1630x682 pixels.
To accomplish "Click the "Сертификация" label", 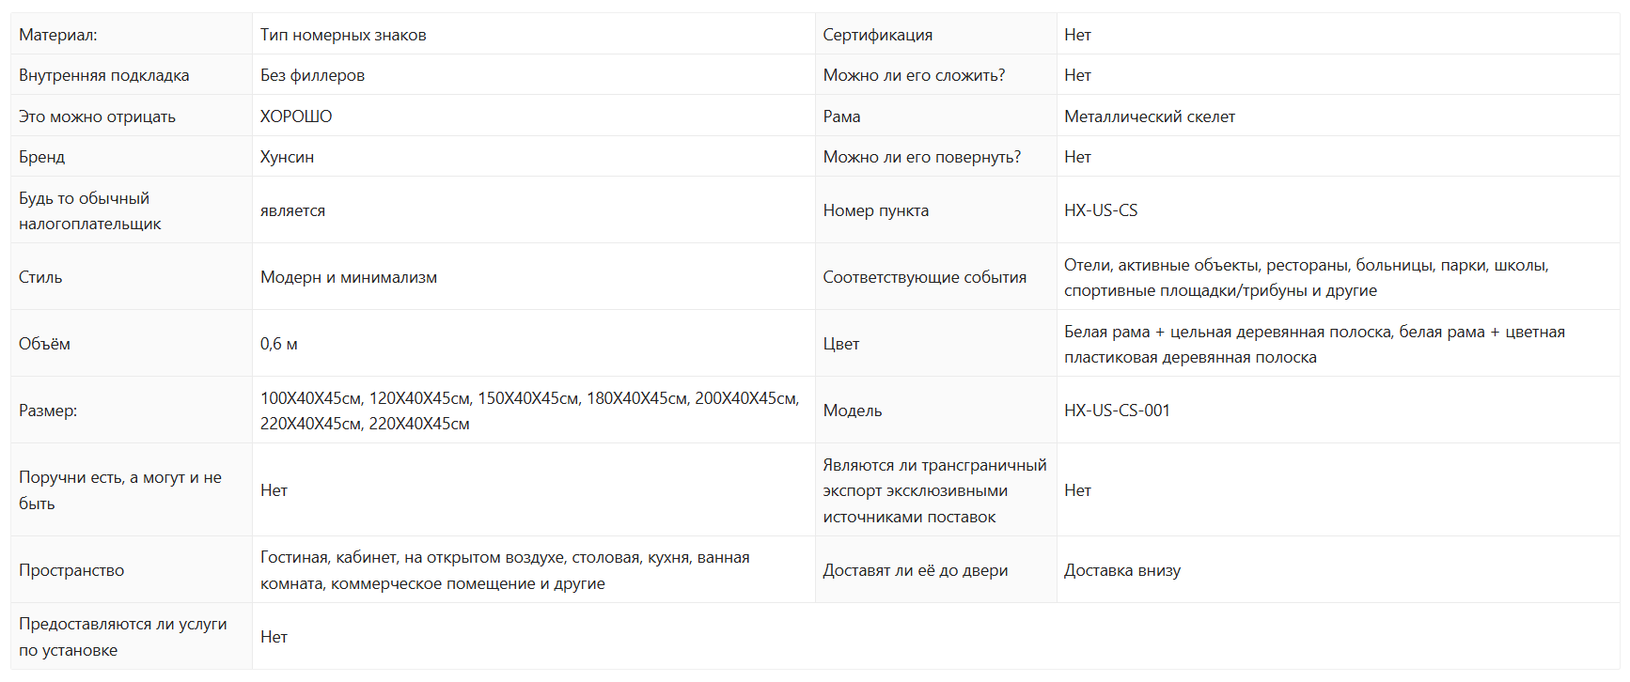I will pyautogui.click(x=877, y=35).
